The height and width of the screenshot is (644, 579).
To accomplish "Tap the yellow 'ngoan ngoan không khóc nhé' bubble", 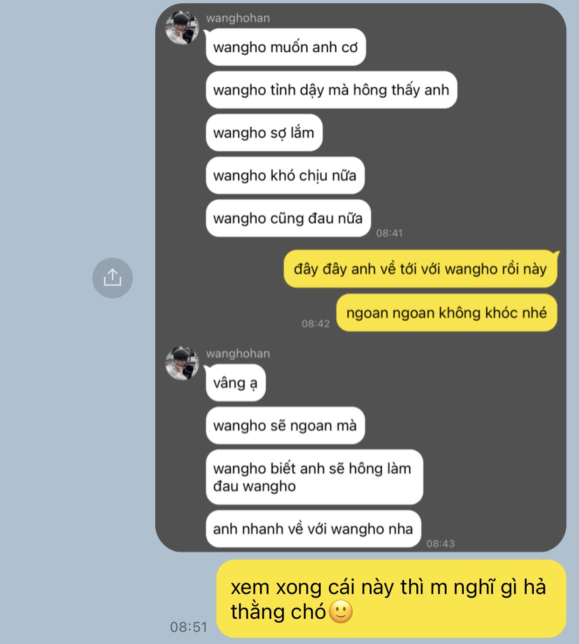I will point(447,313).
